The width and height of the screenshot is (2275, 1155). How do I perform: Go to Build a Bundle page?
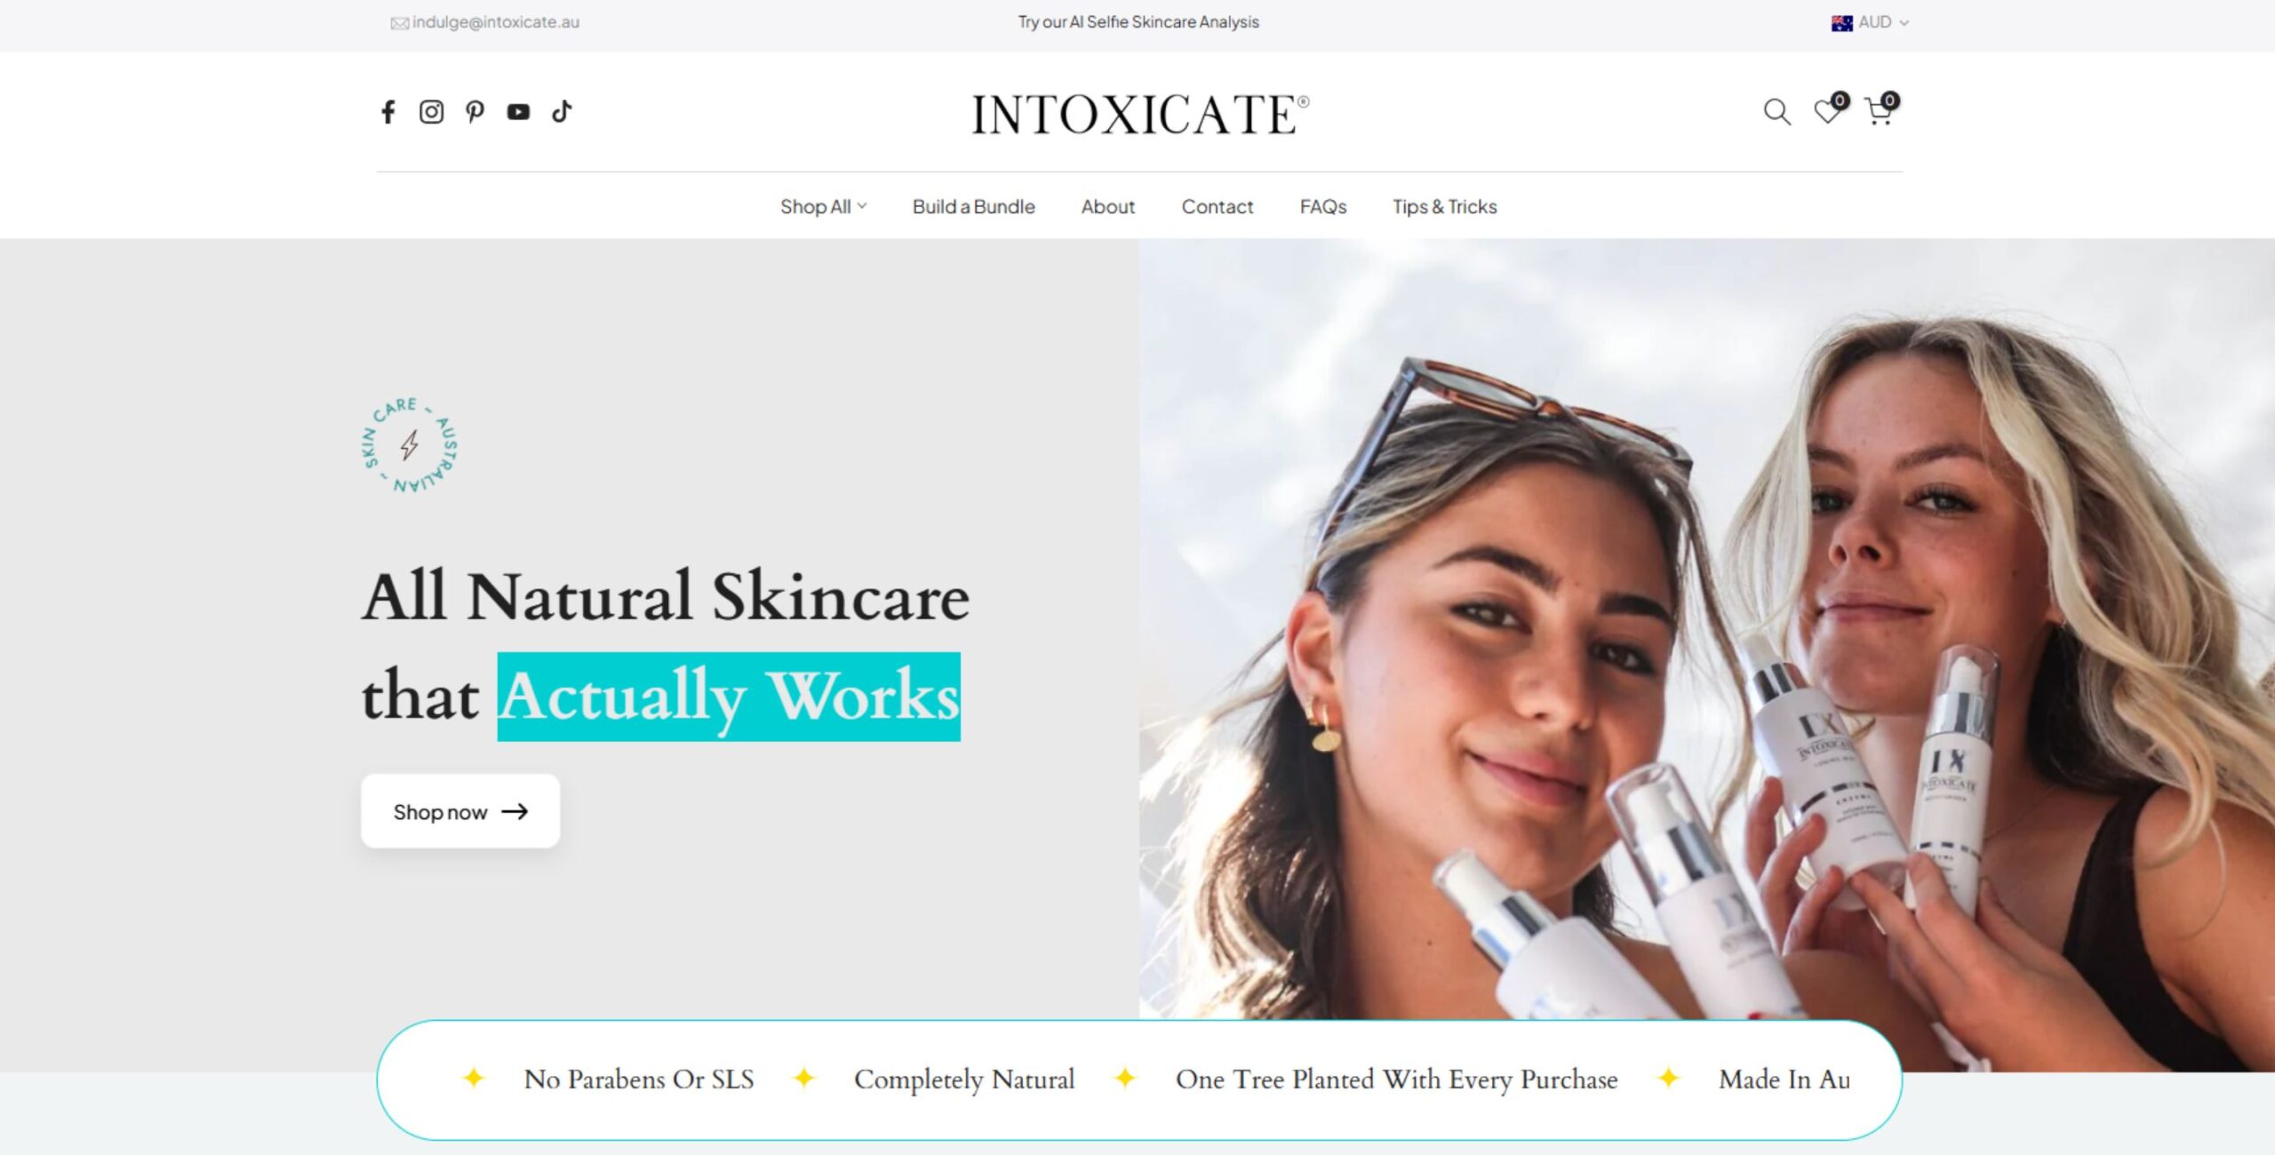[x=973, y=206]
